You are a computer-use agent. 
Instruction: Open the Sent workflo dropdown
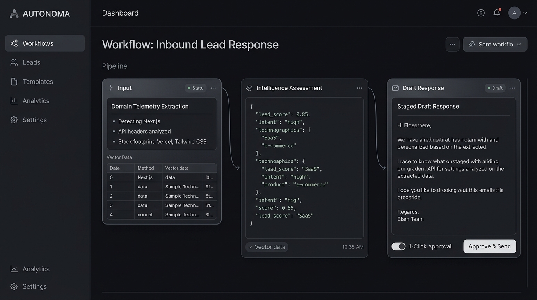point(495,45)
